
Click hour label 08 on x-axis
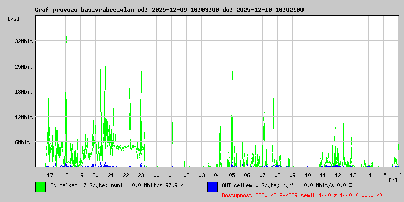pyautogui.click(x=277, y=175)
